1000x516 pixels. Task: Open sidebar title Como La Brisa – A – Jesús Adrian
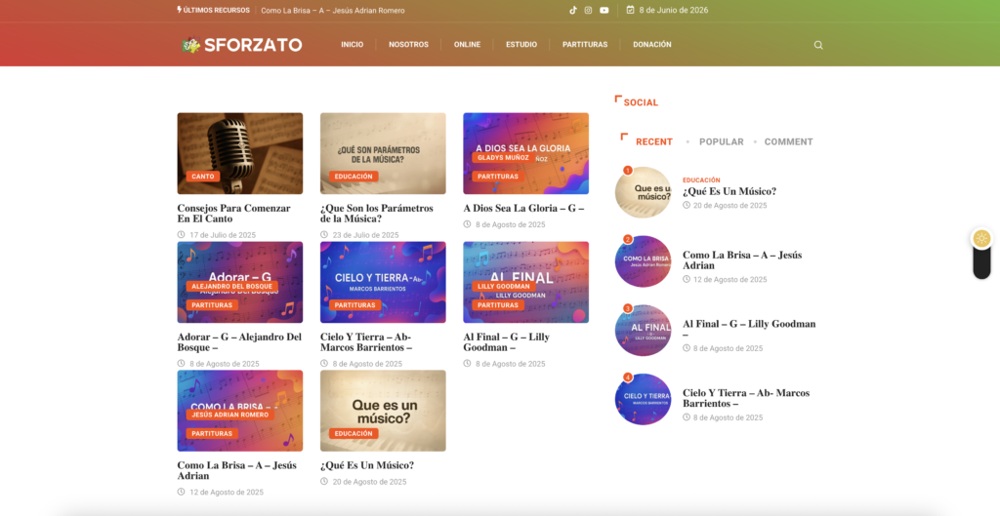click(742, 259)
